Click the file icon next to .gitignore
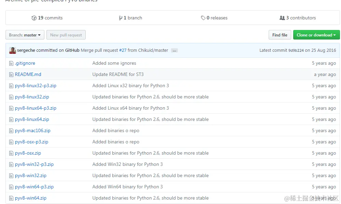This screenshot has width=341, height=204. click(x=11, y=63)
